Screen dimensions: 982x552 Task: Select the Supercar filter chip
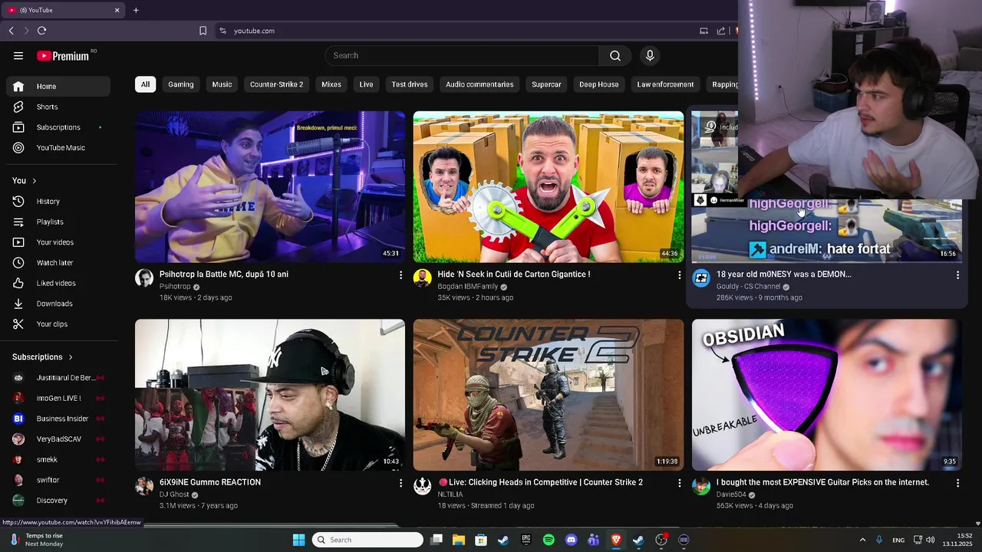(546, 84)
